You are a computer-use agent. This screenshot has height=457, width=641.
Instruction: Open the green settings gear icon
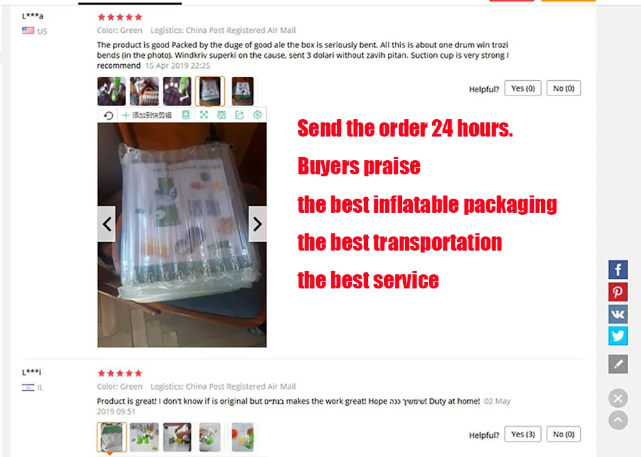(x=258, y=115)
